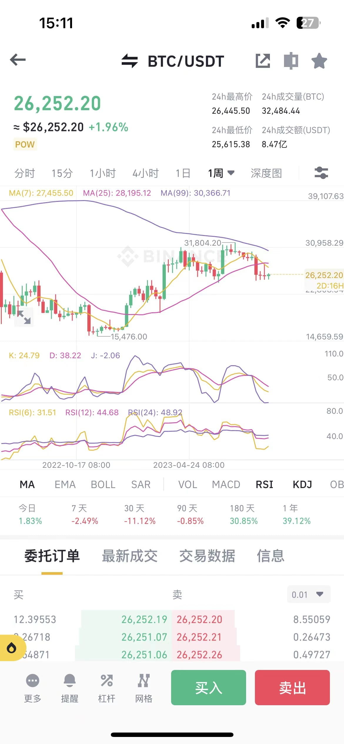The image size is (344, 744).
Task: Toggle the BOLL indicator
Action: [x=103, y=485]
